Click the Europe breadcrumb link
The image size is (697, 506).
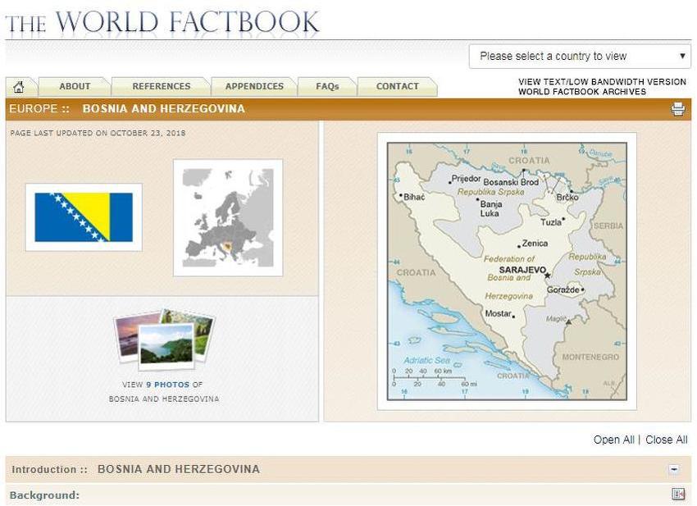coord(34,109)
